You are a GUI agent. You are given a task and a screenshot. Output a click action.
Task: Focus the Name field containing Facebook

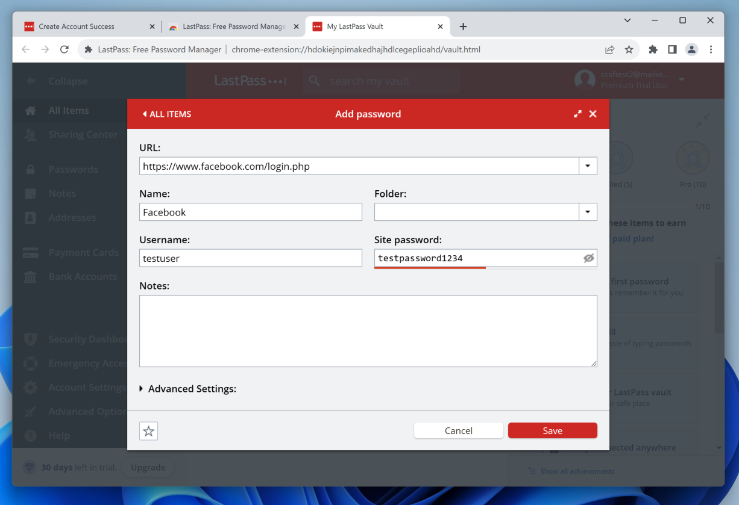pyautogui.click(x=251, y=212)
